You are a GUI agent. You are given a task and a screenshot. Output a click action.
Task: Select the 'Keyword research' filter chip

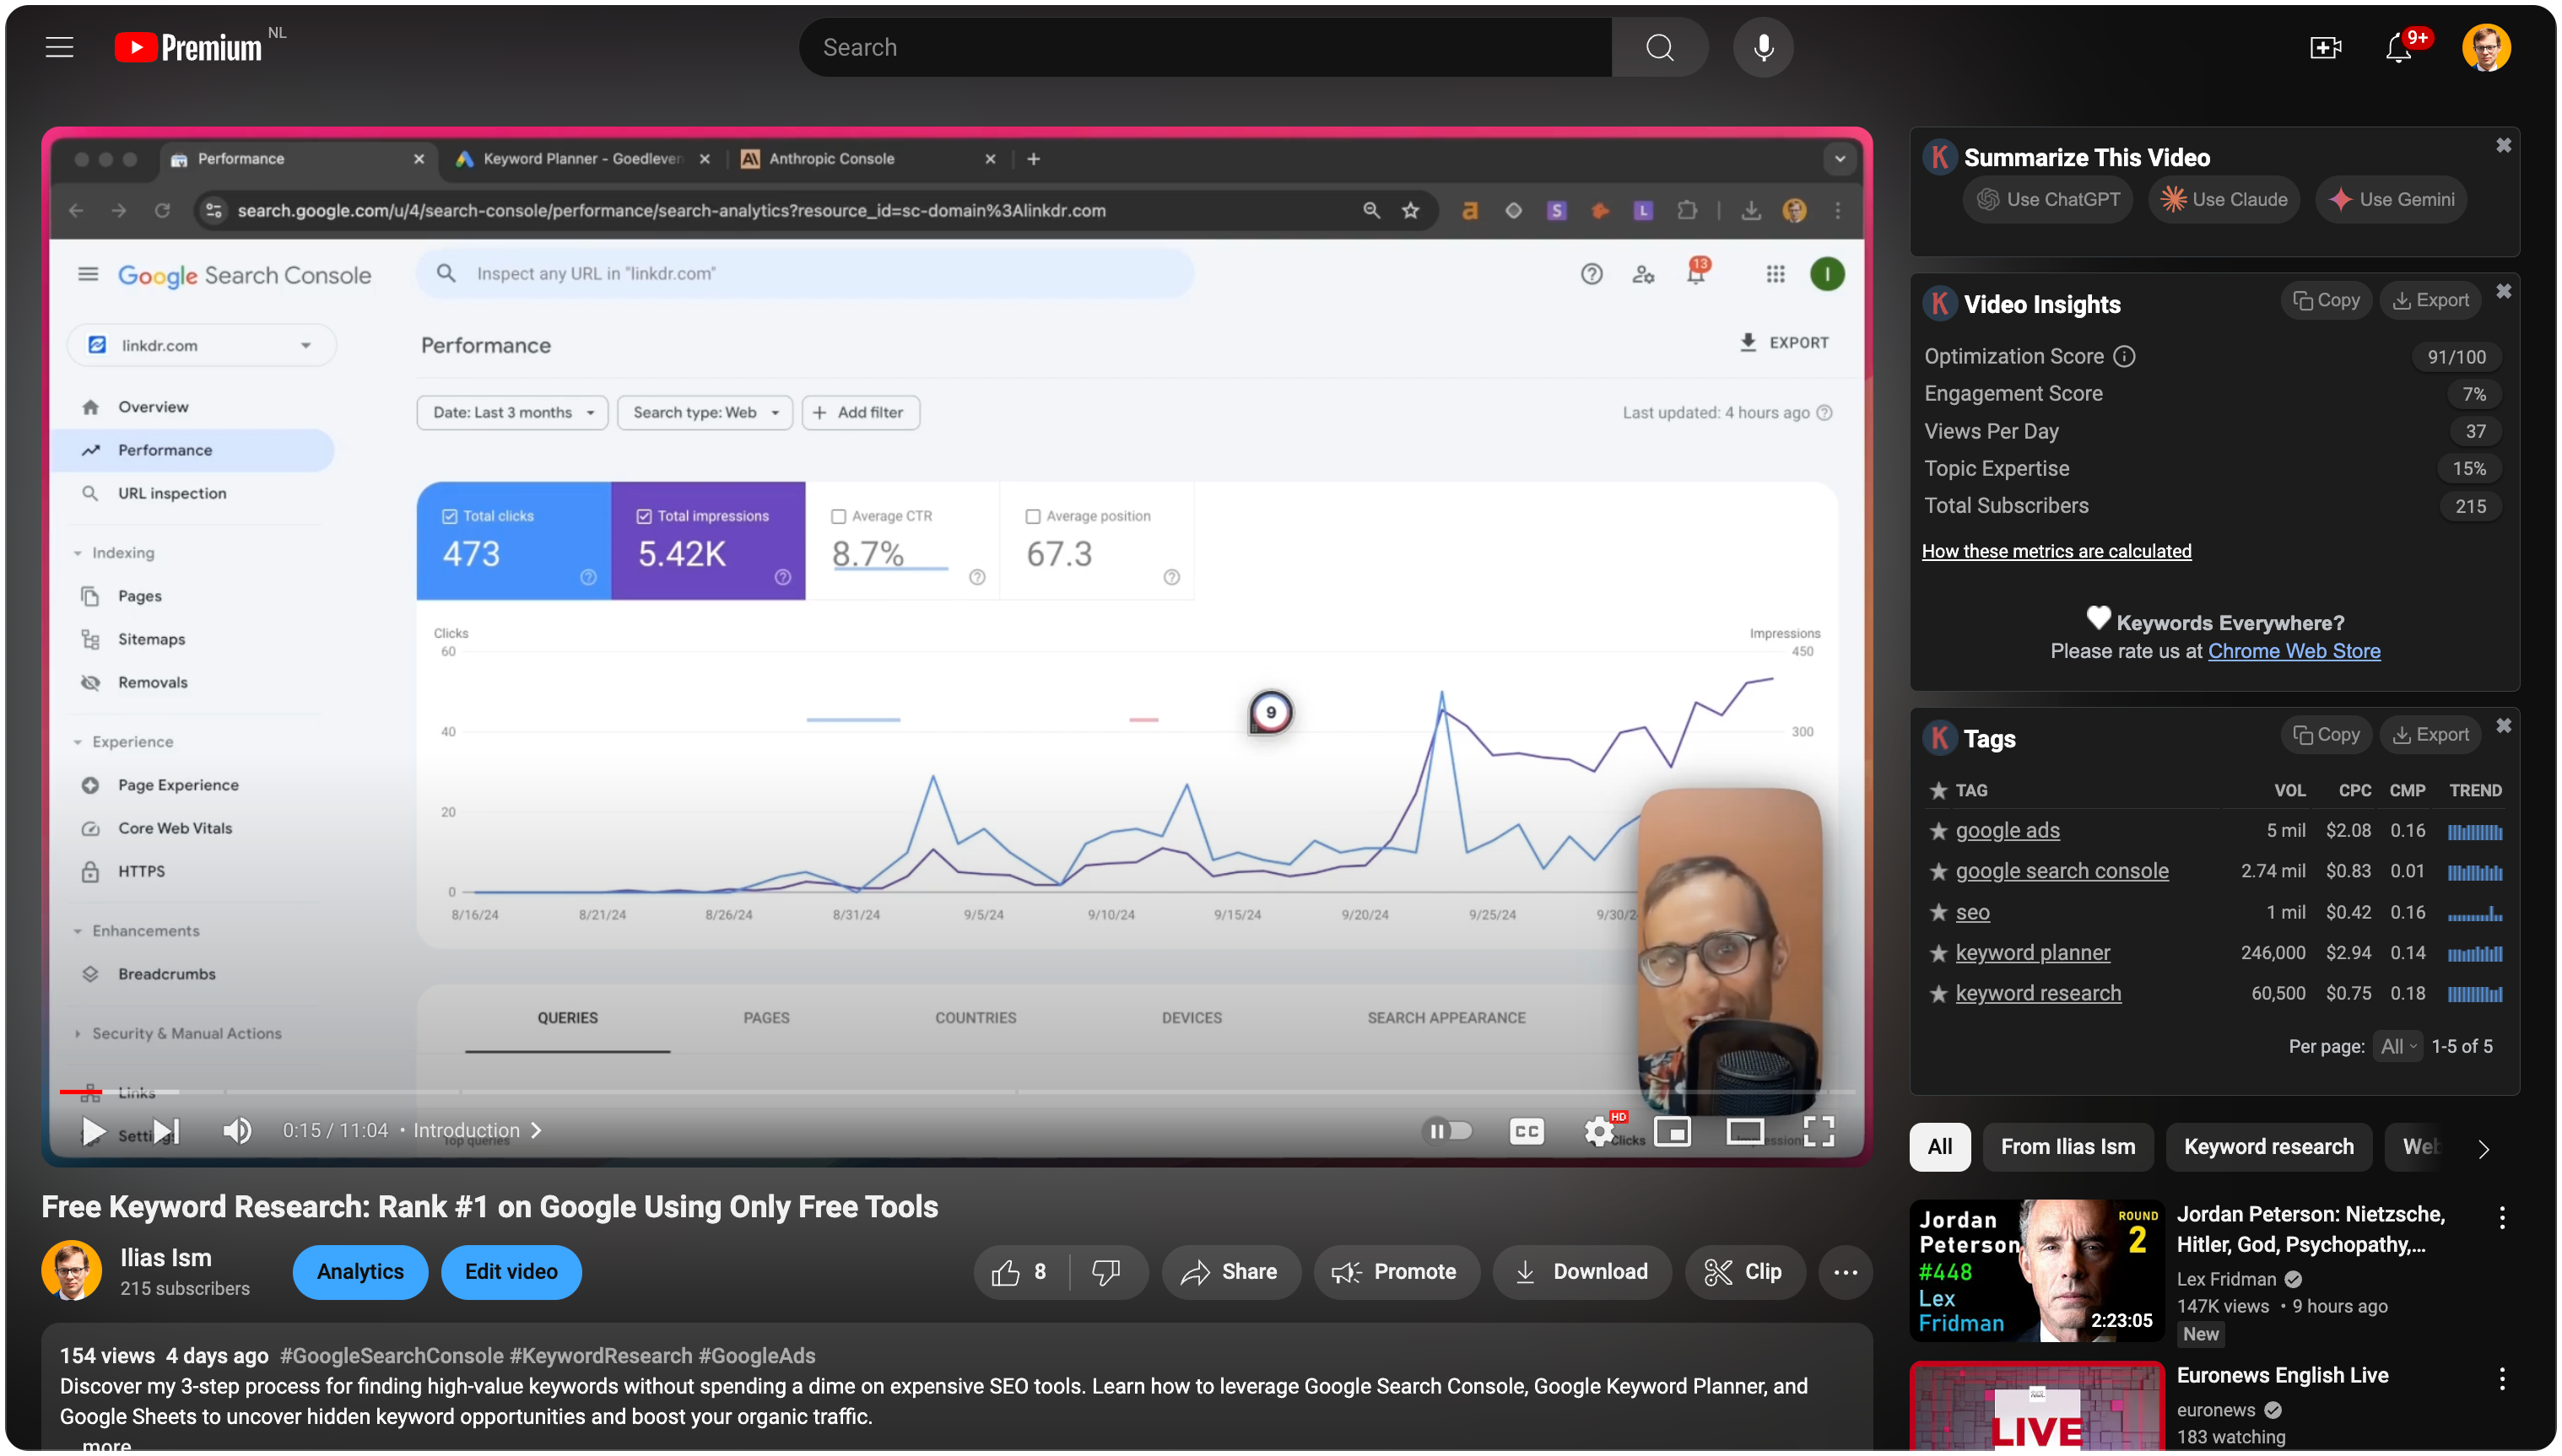2267,1147
